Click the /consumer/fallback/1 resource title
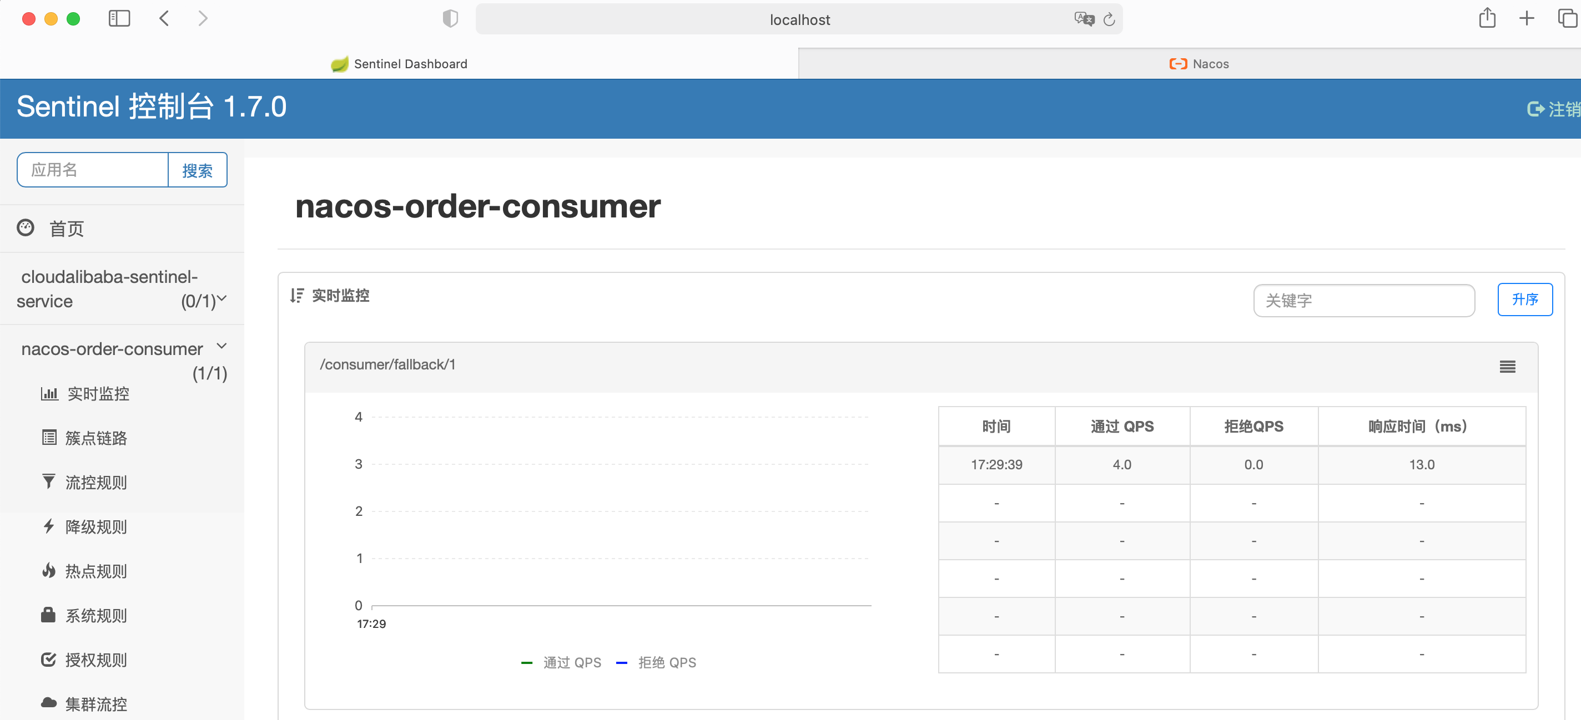Image resolution: width=1581 pixels, height=720 pixels. [387, 364]
